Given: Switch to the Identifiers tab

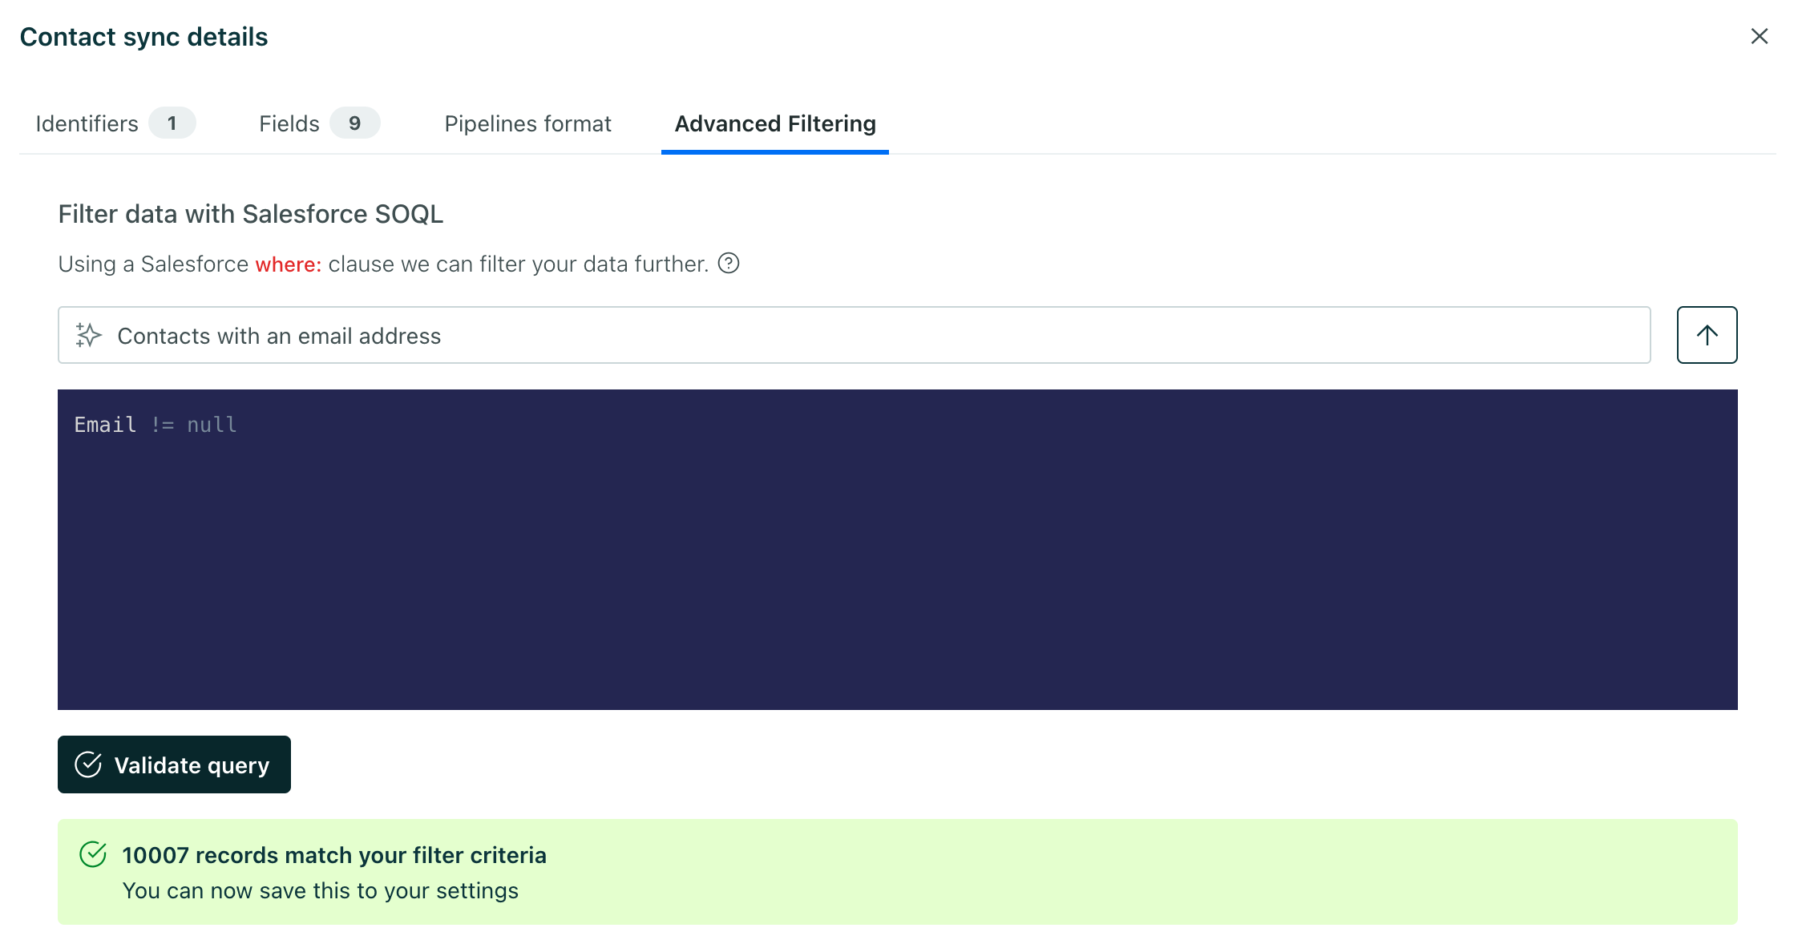Looking at the screenshot, I should coord(87,123).
